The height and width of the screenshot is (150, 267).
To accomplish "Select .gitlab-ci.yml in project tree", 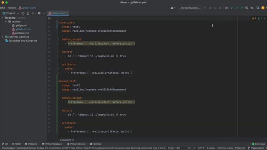I will click(x=21, y=29).
